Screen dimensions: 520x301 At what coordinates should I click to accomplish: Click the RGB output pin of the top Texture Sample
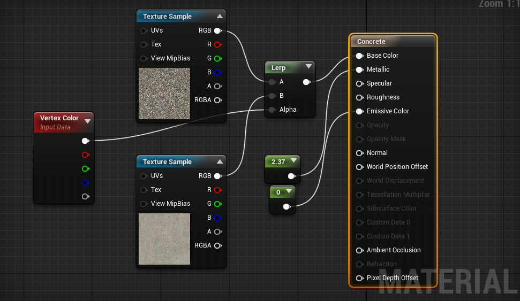(218, 30)
